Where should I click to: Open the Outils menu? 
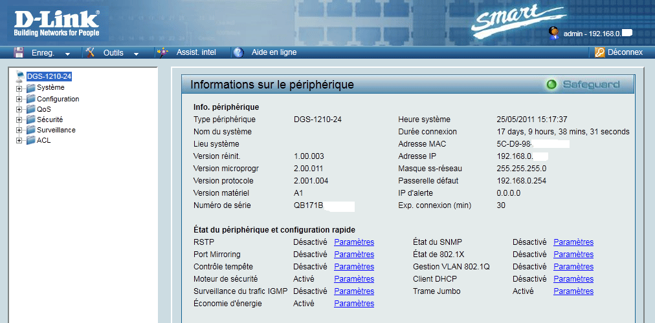pyautogui.click(x=113, y=52)
